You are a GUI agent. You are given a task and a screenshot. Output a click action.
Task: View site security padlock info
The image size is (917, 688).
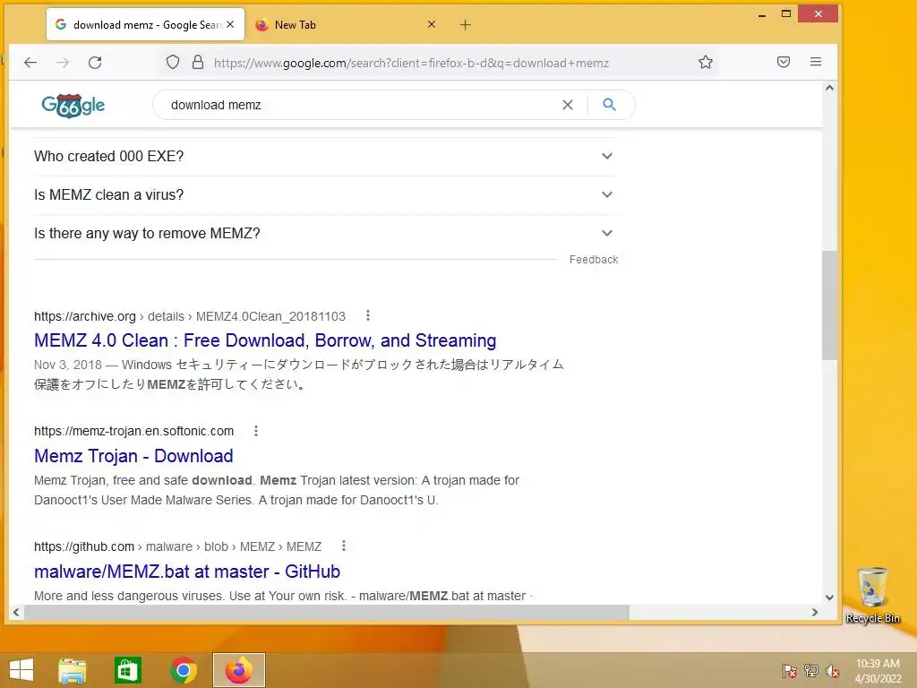pos(198,62)
